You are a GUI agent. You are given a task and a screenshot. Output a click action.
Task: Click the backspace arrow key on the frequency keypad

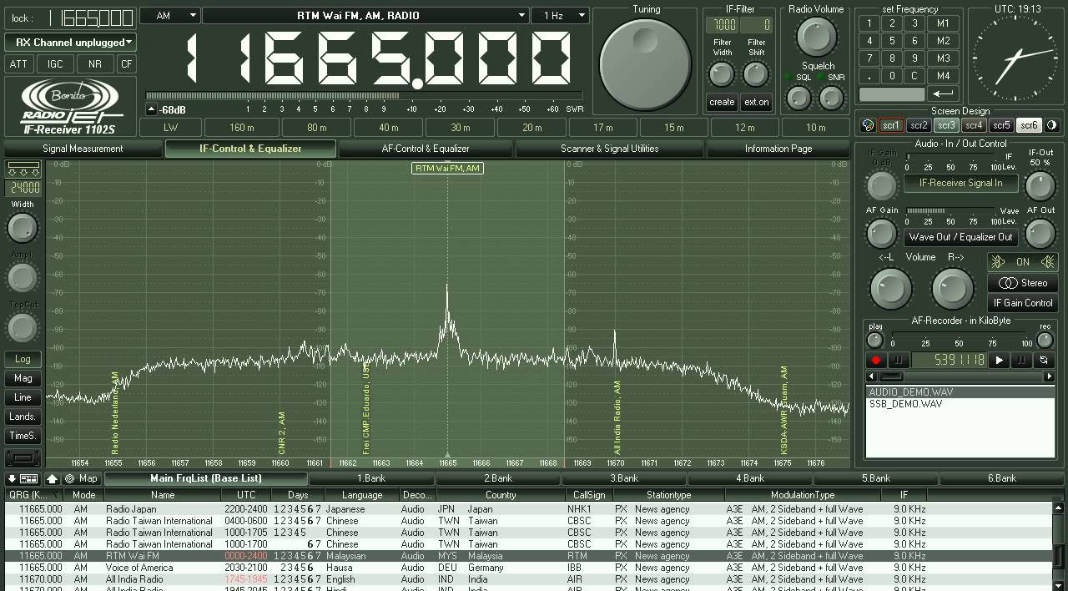944,93
